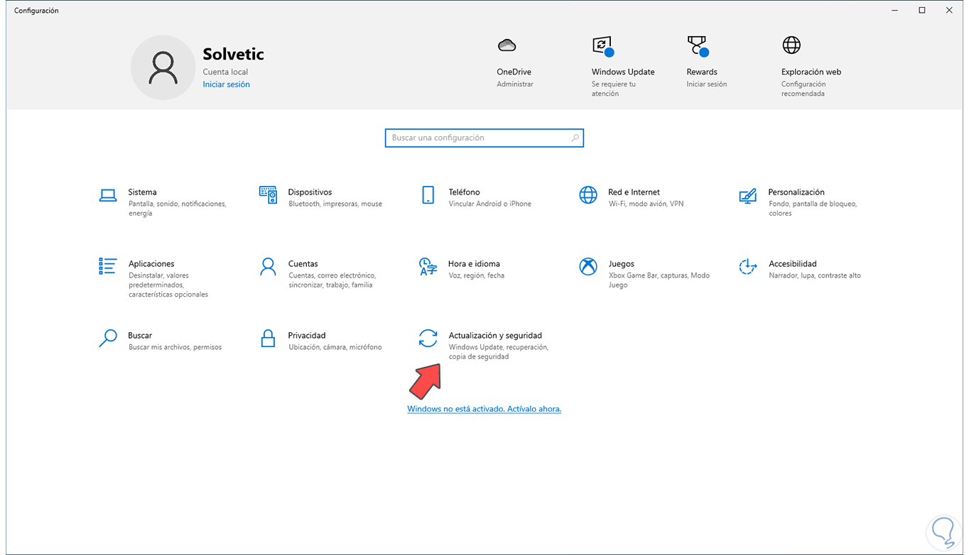Click 'Narrador, lupa, contraste alto' description

815,276
